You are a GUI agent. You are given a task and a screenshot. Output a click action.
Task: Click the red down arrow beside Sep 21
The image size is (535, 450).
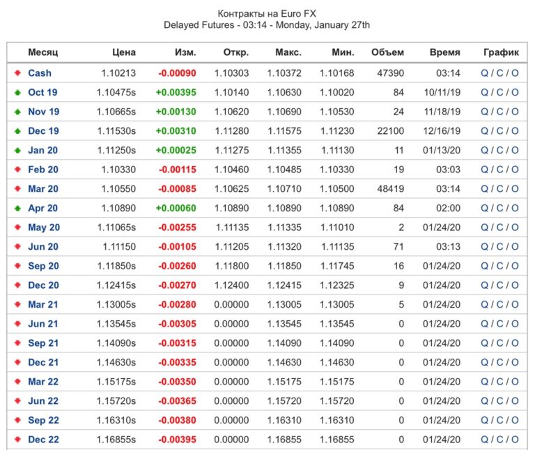(x=17, y=343)
